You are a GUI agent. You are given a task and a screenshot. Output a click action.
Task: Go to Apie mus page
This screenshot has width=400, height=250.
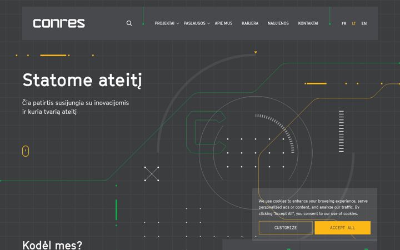[x=223, y=23]
